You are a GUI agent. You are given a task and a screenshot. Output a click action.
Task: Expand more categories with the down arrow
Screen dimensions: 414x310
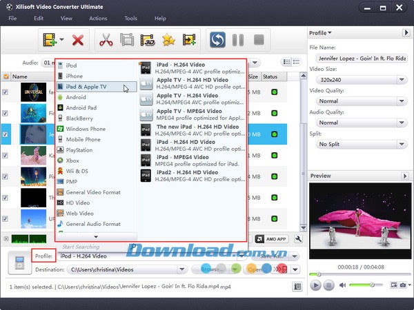coord(96,237)
